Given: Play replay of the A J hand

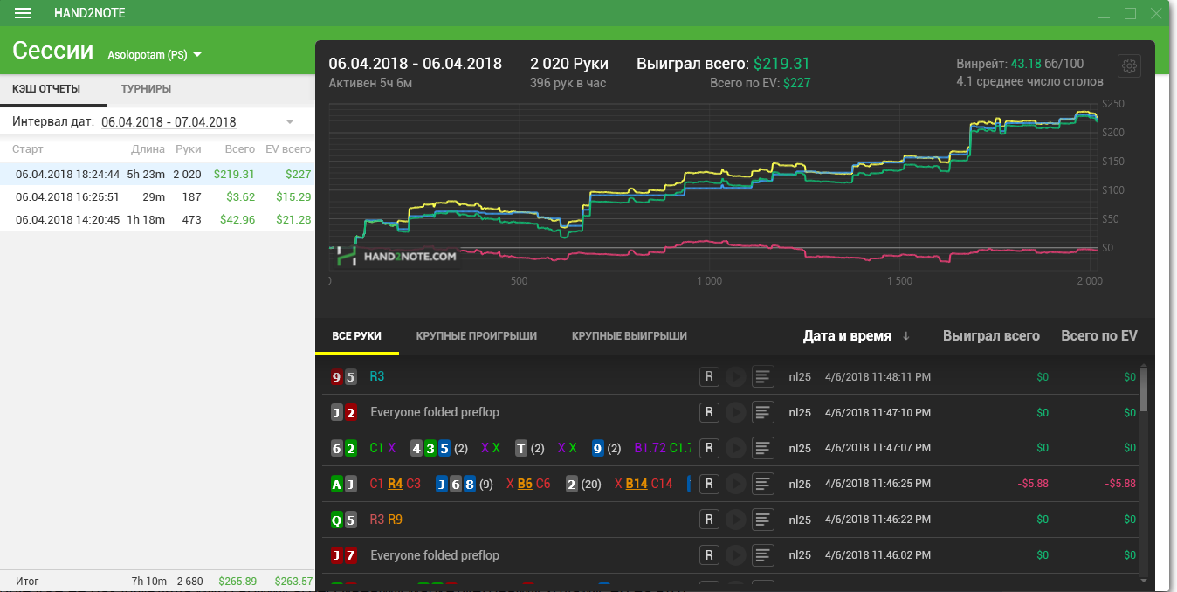Looking at the screenshot, I should coord(736,484).
